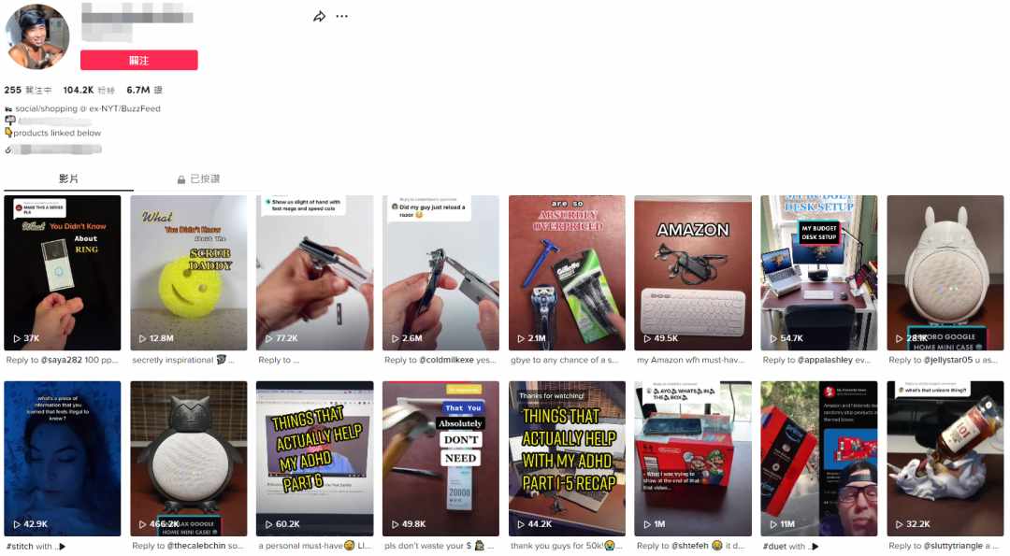Screen dimensions: 1010x556
Task: Switch to the liked videos tab
Action: [x=198, y=178]
